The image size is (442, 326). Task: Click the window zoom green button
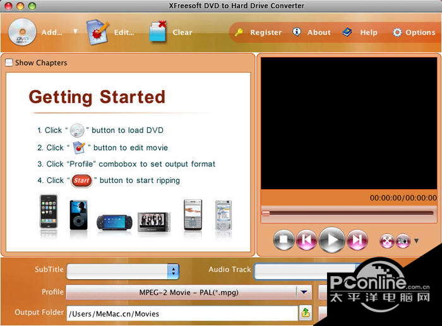coord(32,6)
